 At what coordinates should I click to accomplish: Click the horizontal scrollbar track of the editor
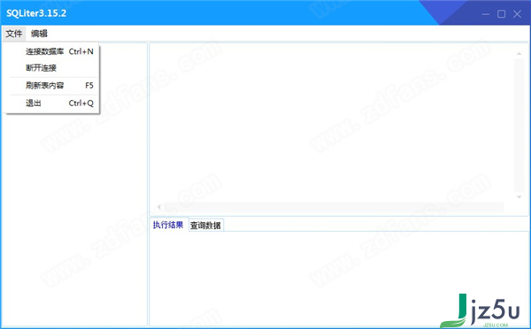(x=334, y=207)
